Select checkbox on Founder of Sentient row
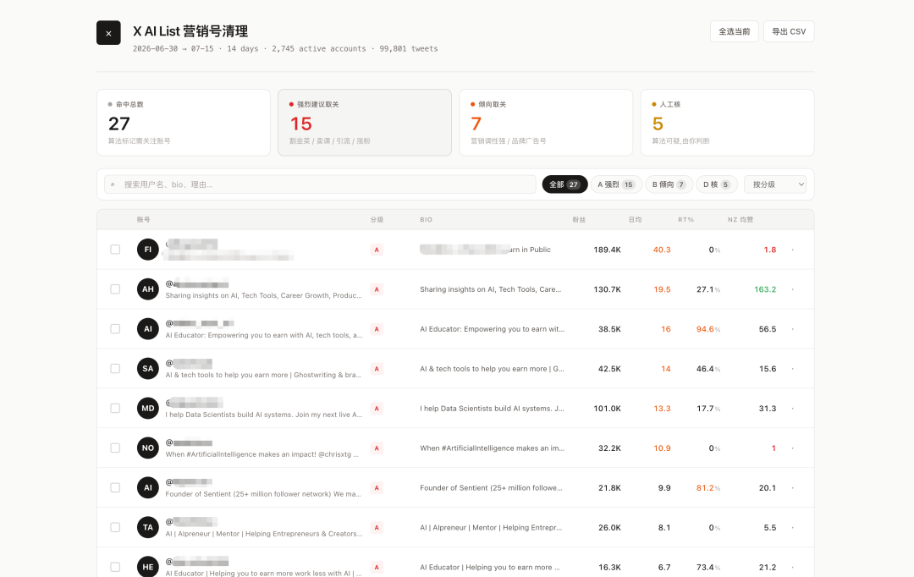The image size is (914, 577). pyautogui.click(x=115, y=488)
